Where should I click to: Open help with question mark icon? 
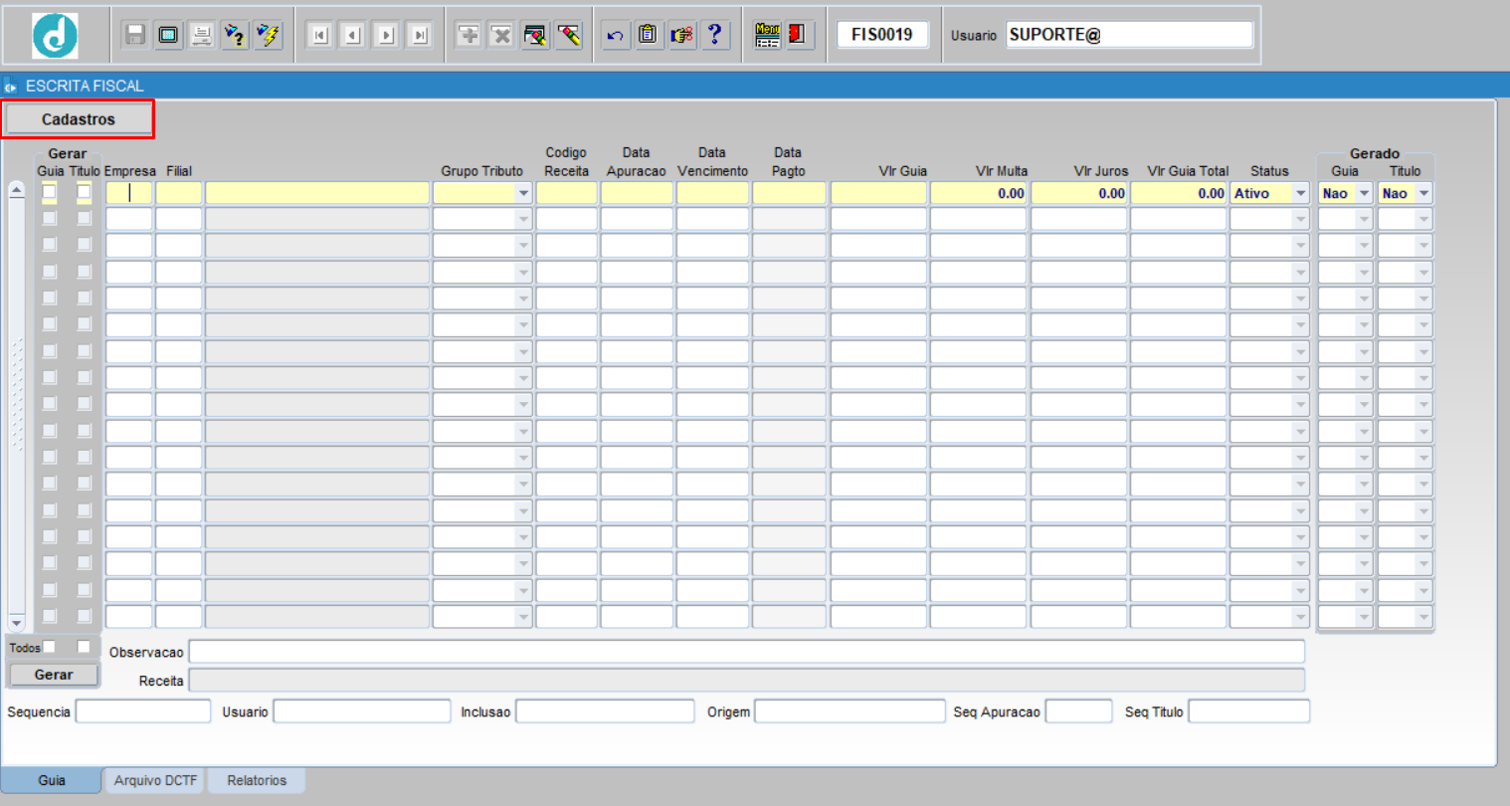click(x=714, y=35)
